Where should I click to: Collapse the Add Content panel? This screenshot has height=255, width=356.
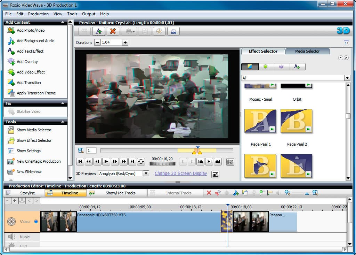click(63, 22)
